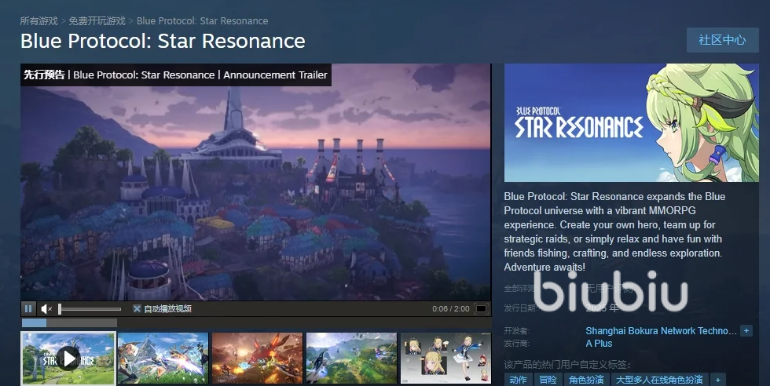Select the green field screenshot thumbnail
Screen dimensions: 770x386
click(x=351, y=358)
